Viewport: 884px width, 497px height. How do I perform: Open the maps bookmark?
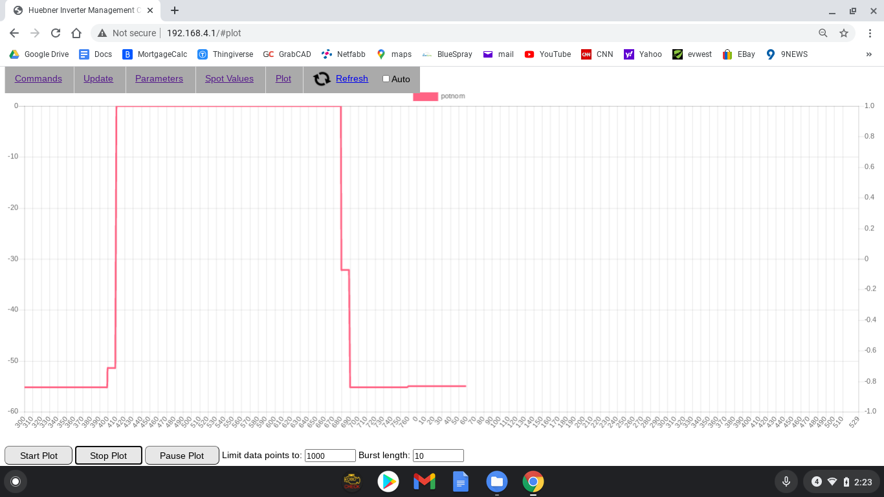(x=394, y=54)
